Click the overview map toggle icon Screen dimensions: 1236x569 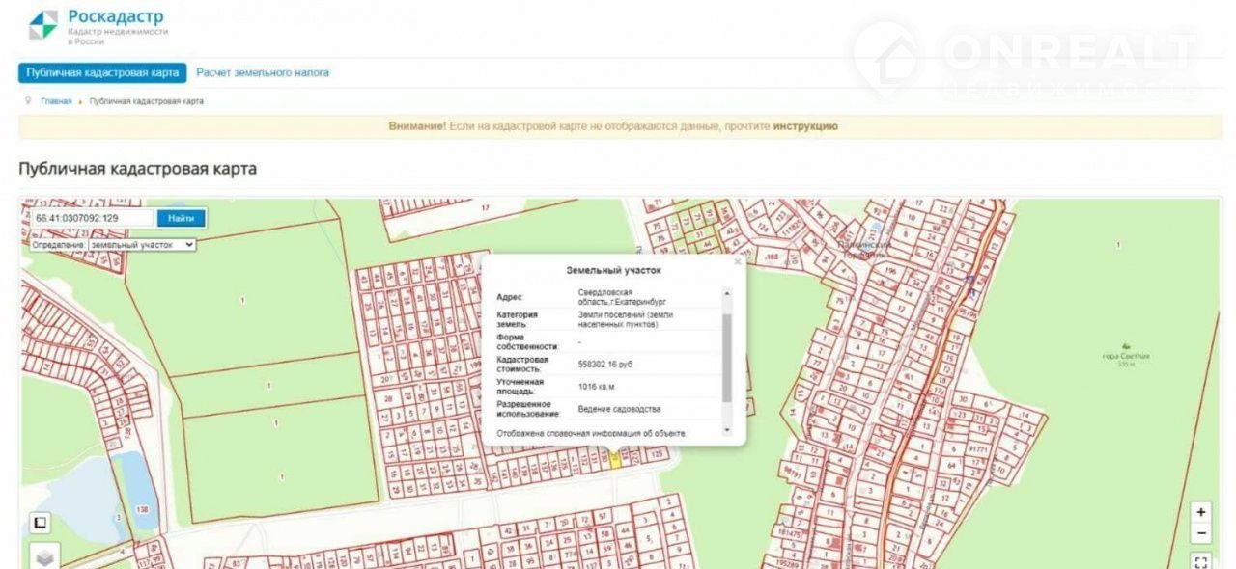coord(40,524)
